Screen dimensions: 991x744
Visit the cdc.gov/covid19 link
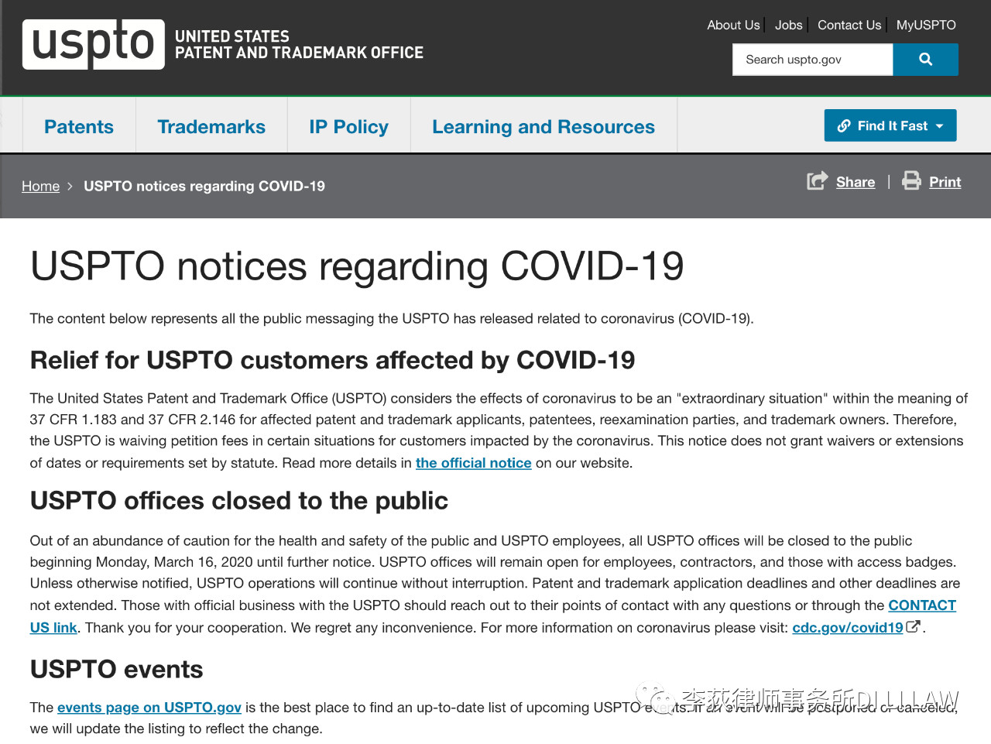click(848, 628)
